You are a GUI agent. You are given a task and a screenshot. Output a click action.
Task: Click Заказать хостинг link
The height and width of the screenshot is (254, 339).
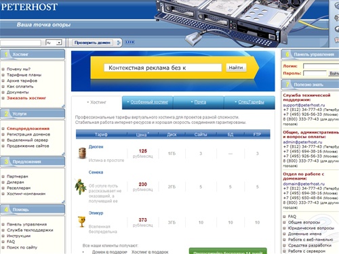coord(26,98)
